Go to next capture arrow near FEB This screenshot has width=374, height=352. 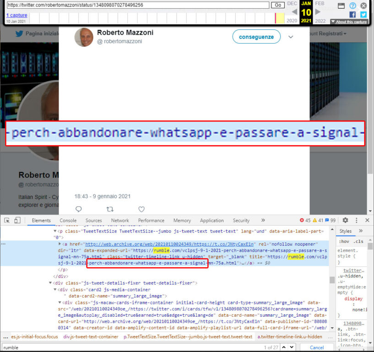318,12
